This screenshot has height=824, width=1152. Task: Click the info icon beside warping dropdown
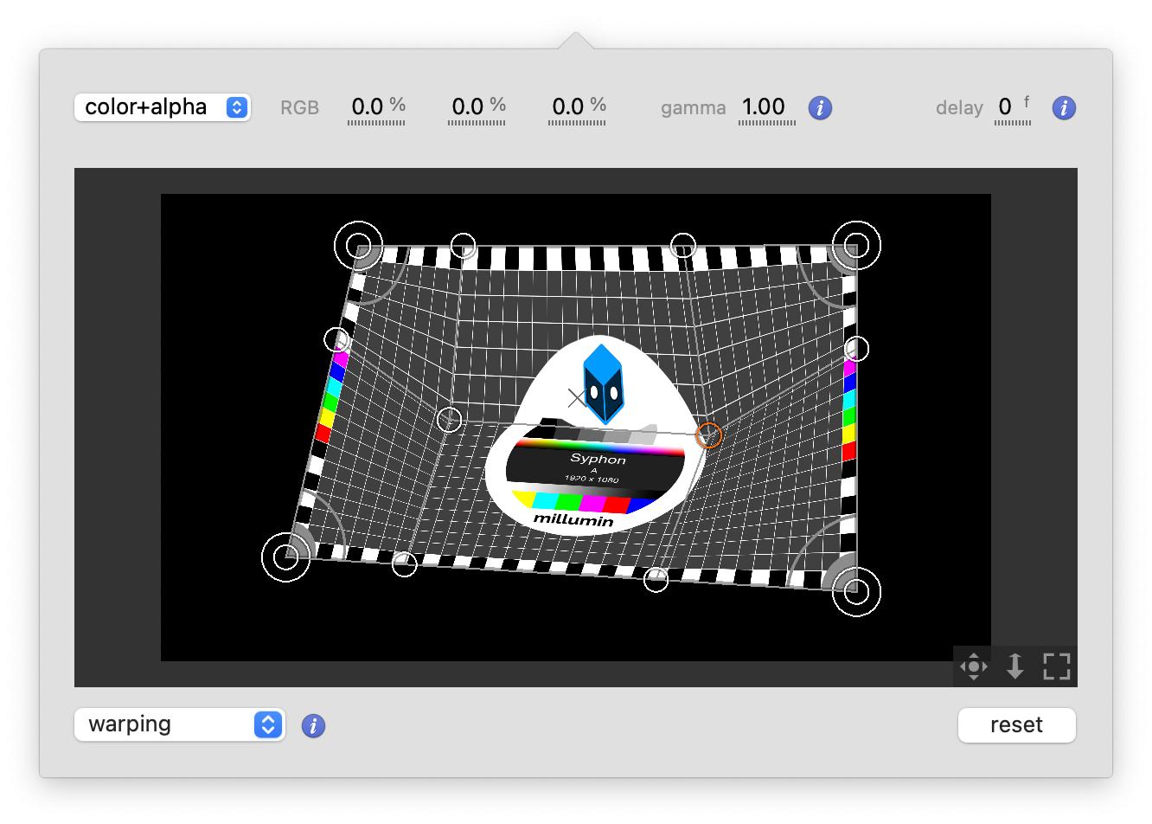pos(313,725)
